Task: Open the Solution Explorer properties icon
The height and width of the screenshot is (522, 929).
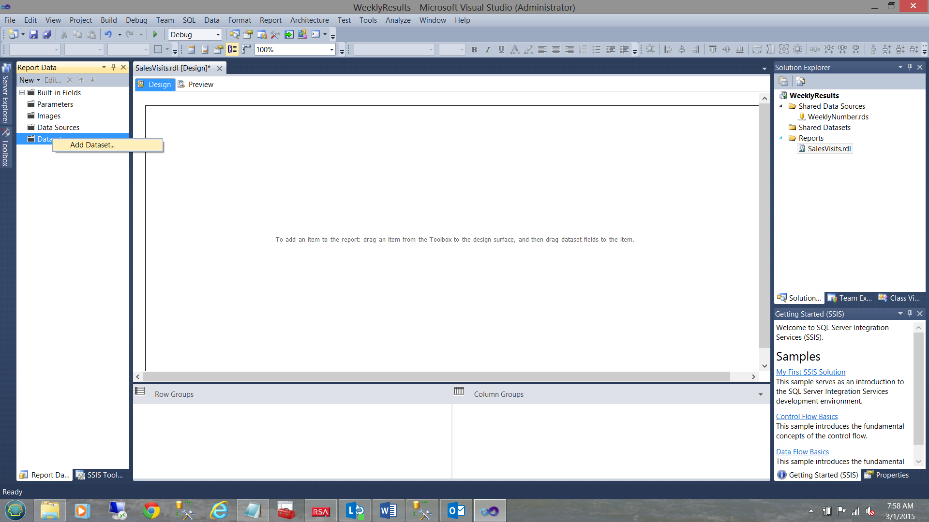Action: point(783,81)
